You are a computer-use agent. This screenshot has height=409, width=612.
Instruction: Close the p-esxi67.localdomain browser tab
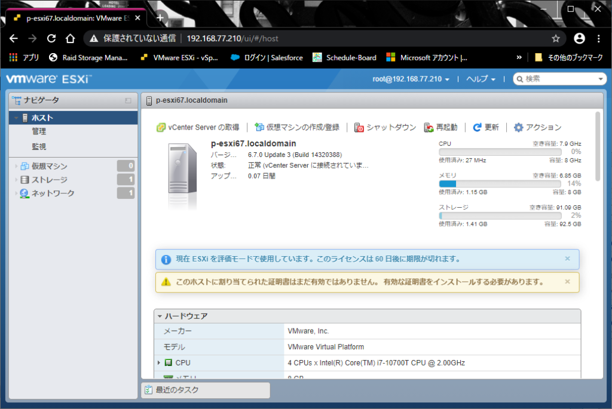point(137,18)
